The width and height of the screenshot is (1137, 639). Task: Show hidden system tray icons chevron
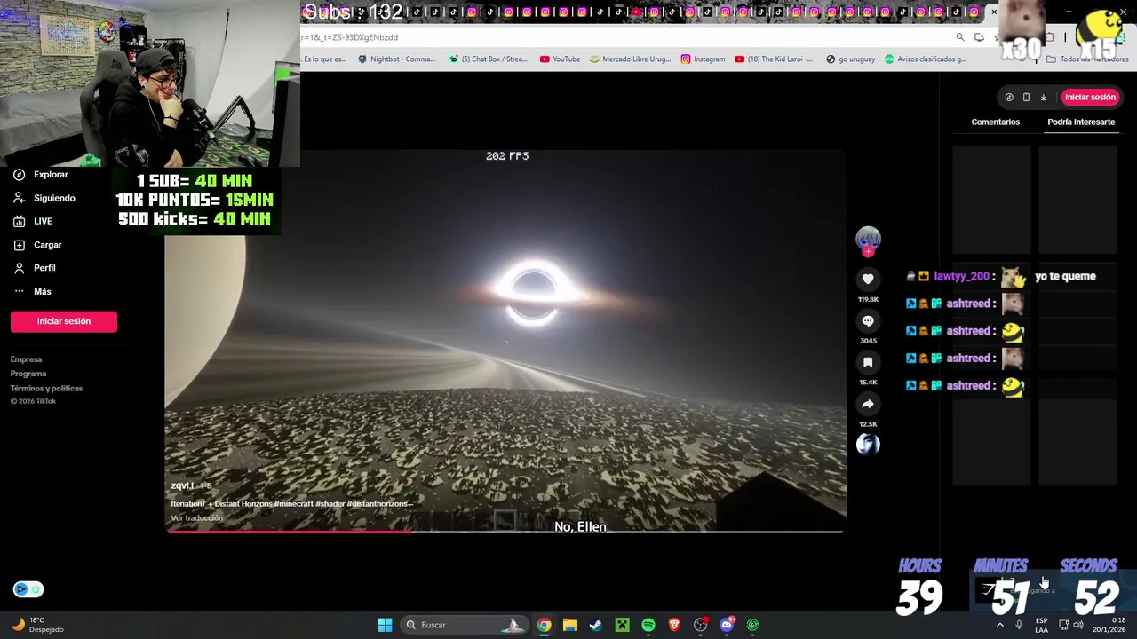click(x=1000, y=625)
